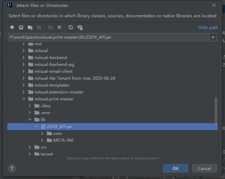Screen dimensions: 225x179
Task: Jump to the desktop directory icon
Action: tap(21, 27)
